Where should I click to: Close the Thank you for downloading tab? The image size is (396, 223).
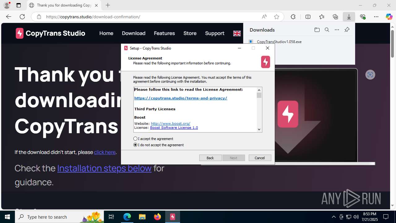pyautogui.click(x=96, y=5)
